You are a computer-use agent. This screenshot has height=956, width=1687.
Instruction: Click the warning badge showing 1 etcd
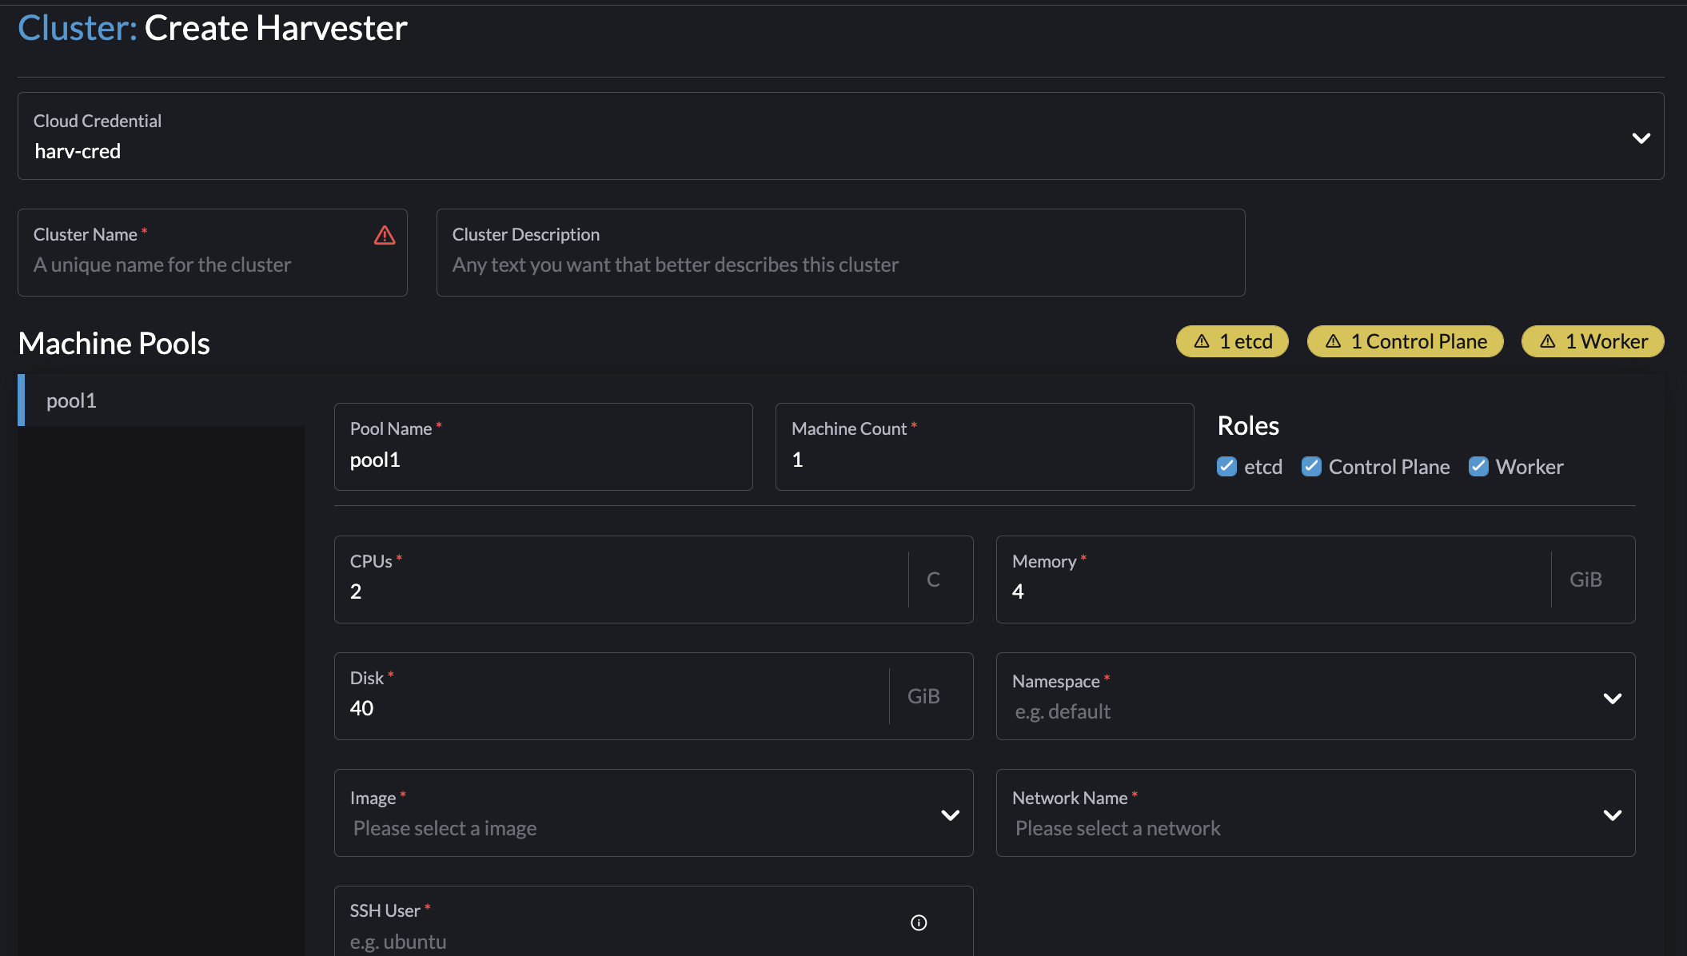pos(1231,341)
